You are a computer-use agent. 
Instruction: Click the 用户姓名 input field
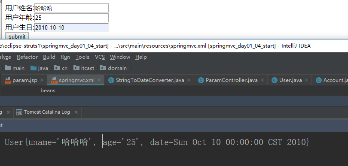tap(71, 8)
